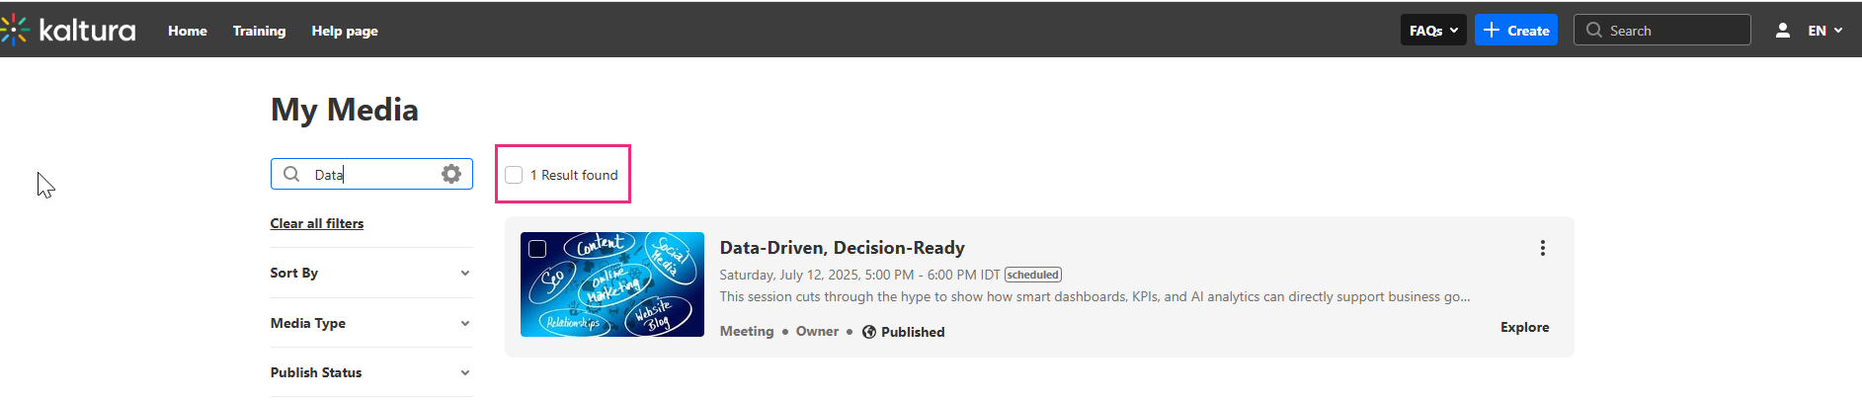Open the EN language dropdown

tap(1824, 31)
